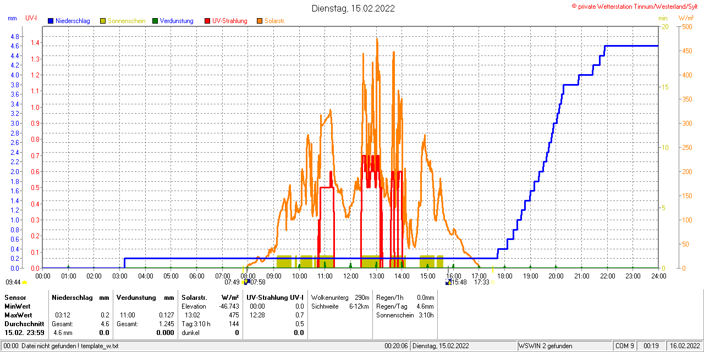Click the blue Niederschlag legend swatch
This screenshot has height=352, width=704.
tap(51, 21)
